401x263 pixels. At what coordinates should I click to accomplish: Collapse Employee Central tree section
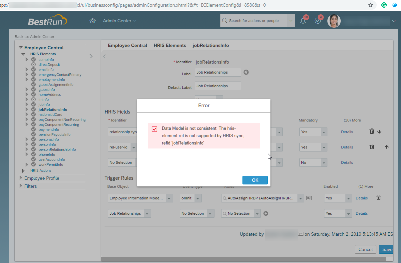tap(21, 48)
